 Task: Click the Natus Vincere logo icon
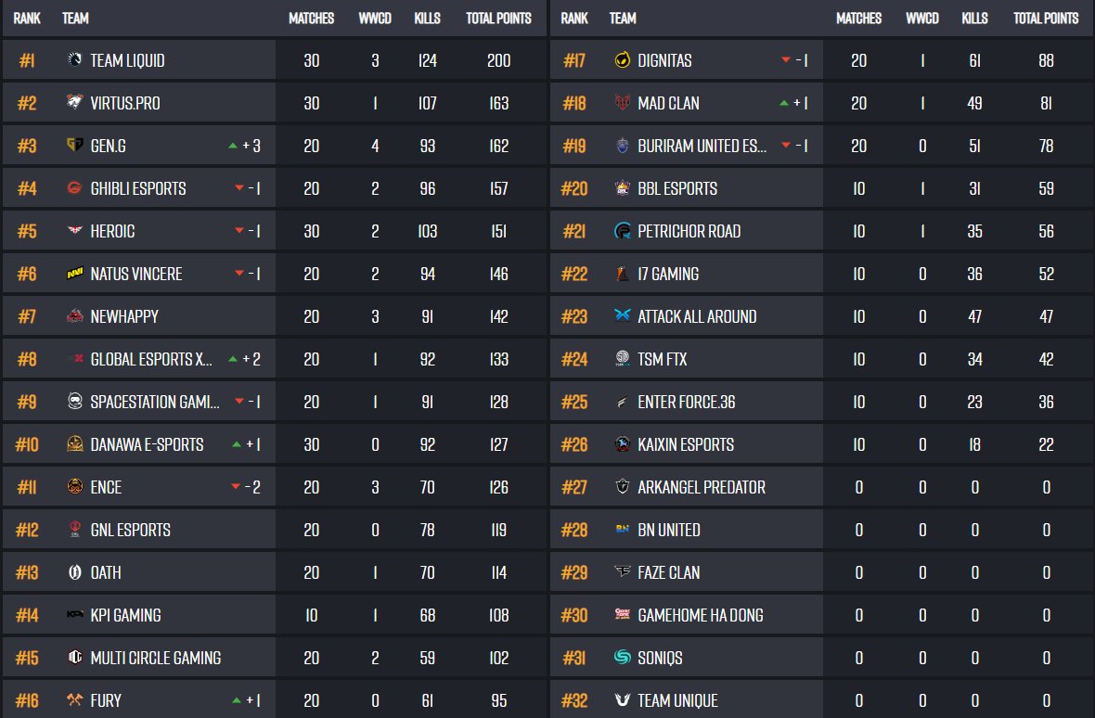coord(75,274)
